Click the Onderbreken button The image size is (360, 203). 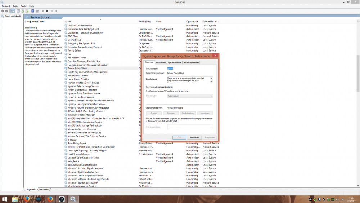(188, 114)
